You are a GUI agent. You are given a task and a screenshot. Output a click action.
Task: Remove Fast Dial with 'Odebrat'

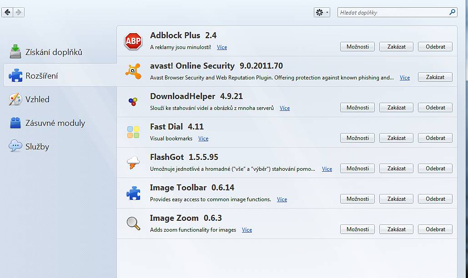[435, 138]
